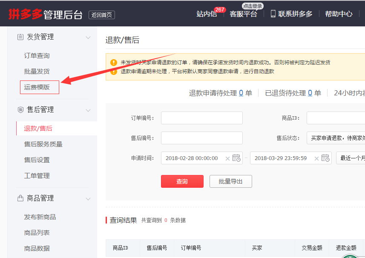This screenshot has width=365, height=258.
Task: Click the 发货管理 section title
Action: pos(40,37)
